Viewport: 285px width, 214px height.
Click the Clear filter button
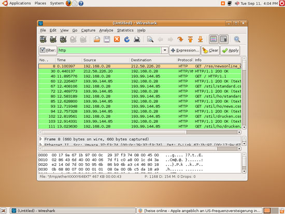[x=210, y=50]
